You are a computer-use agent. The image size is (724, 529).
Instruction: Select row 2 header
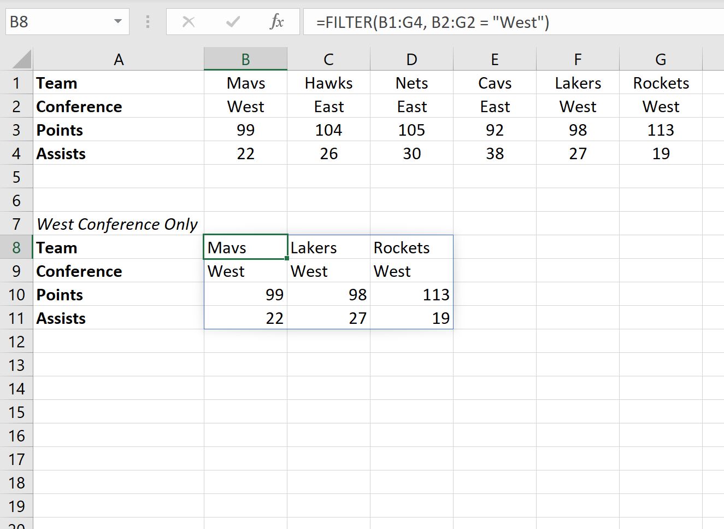click(x=16, y=106)
